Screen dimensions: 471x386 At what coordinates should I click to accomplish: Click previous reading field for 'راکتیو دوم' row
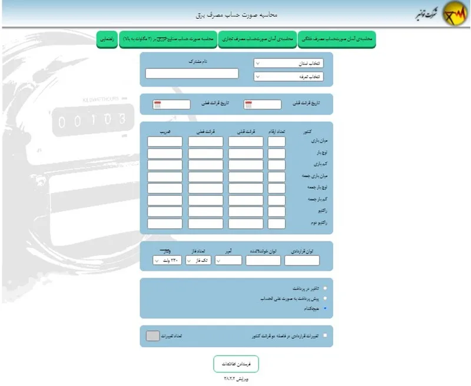click(x=246, y=224)
